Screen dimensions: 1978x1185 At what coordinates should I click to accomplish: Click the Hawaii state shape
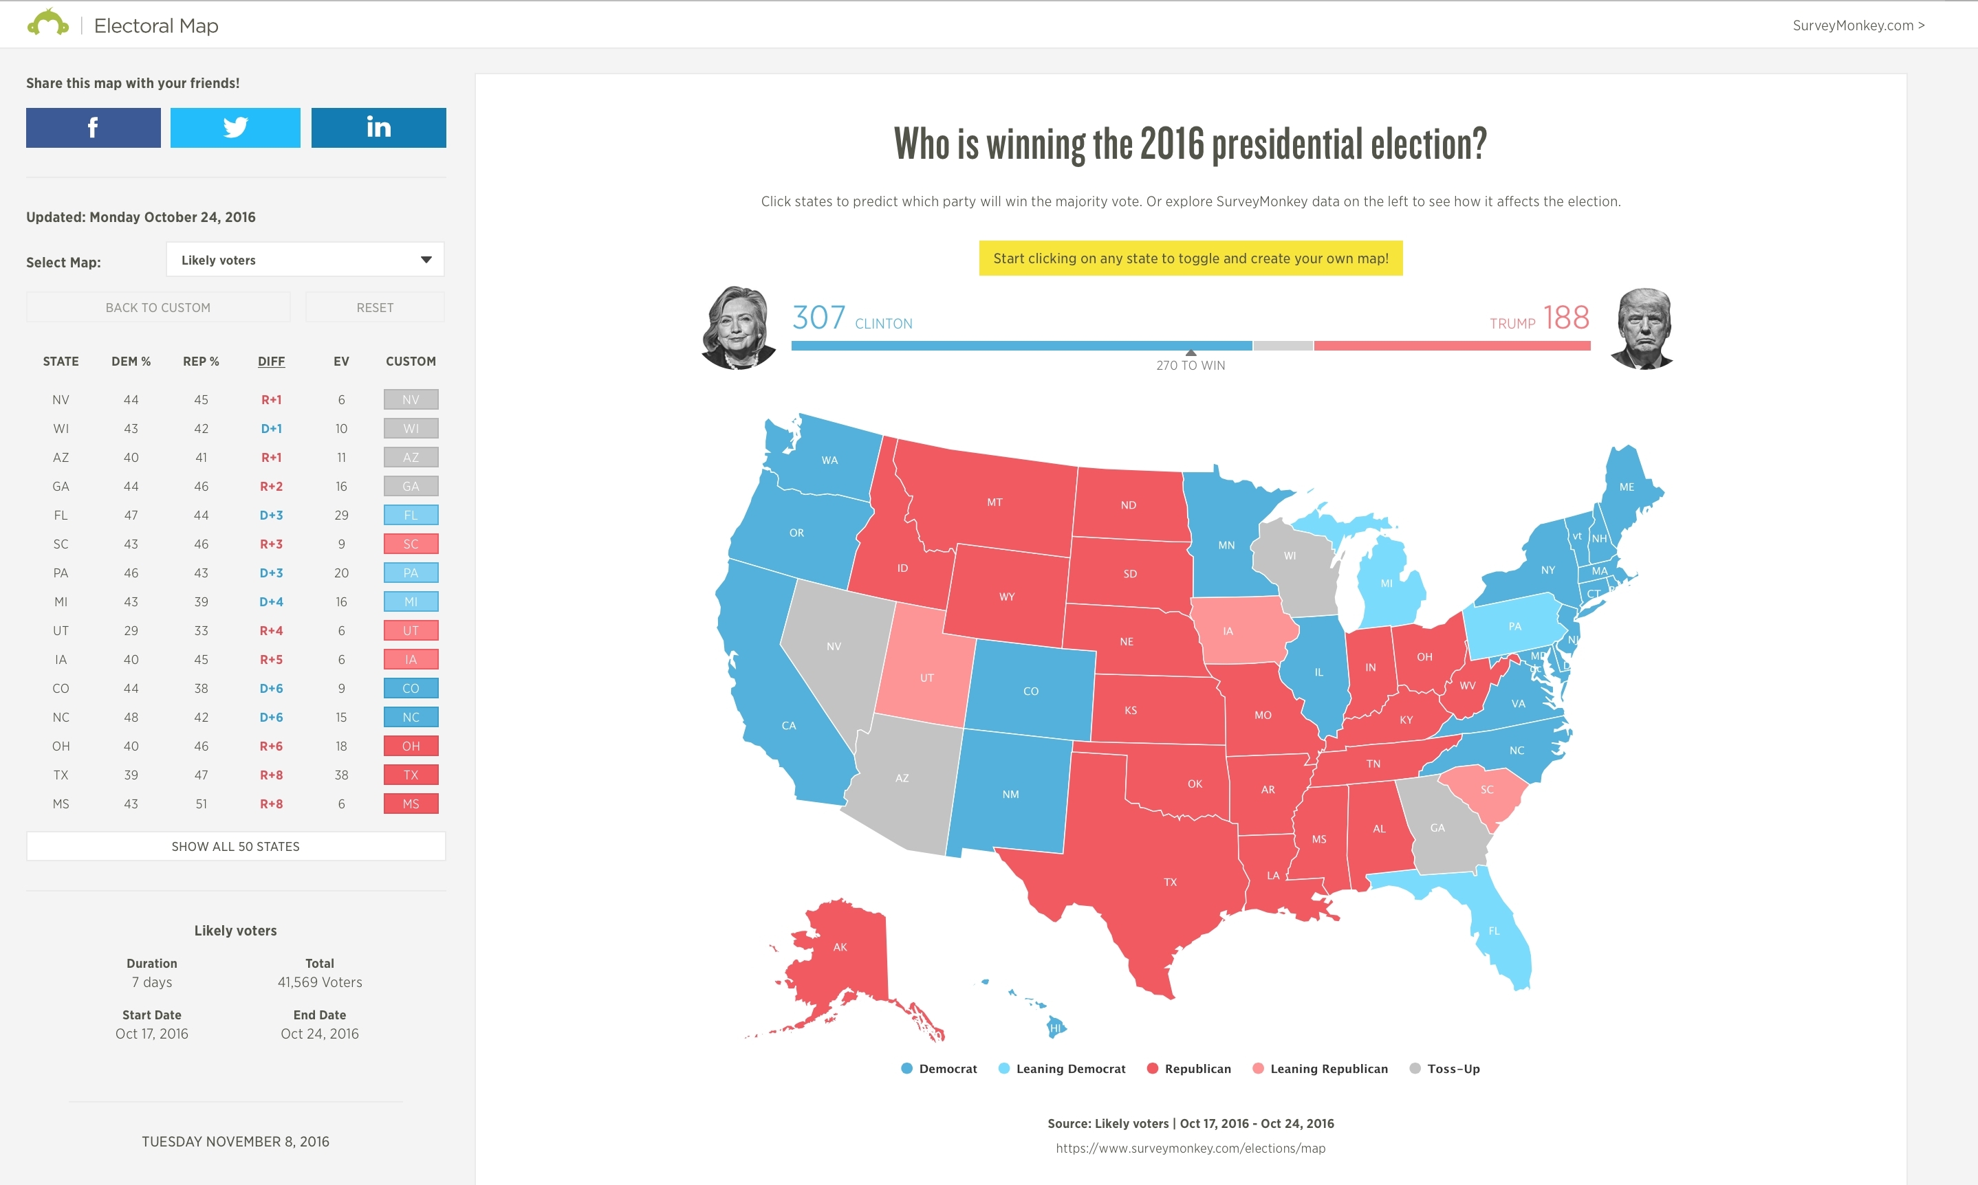pyautogui.click(x=1055, y=1028)
